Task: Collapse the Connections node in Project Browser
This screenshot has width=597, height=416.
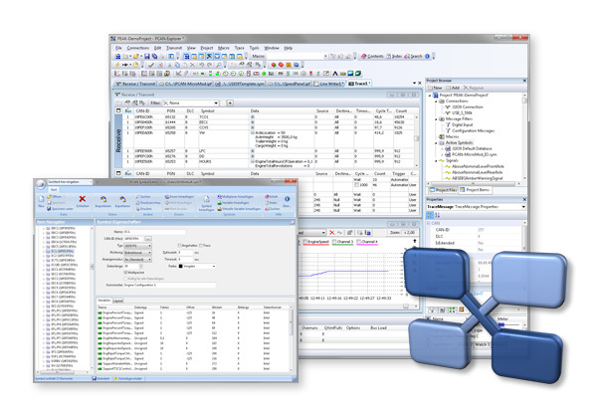Action: click(x=436, y=102)
